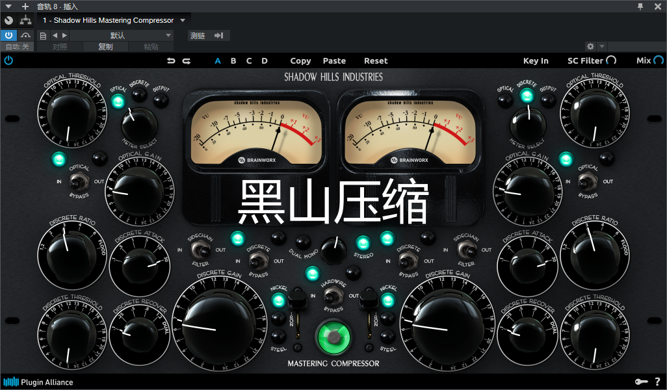Expand the arrow next to gear icon
Screen dimensions: 667x390
click(601, 46)
